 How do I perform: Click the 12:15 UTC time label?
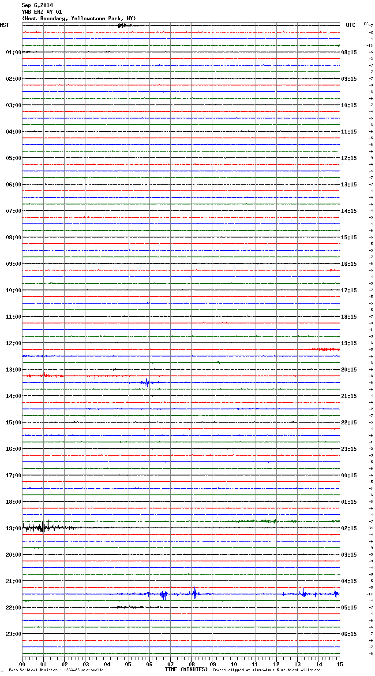click(349, 158)
